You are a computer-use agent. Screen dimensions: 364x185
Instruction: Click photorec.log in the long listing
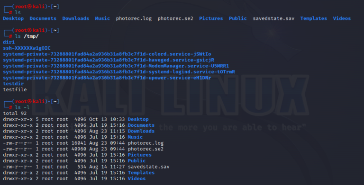[146, 143]
